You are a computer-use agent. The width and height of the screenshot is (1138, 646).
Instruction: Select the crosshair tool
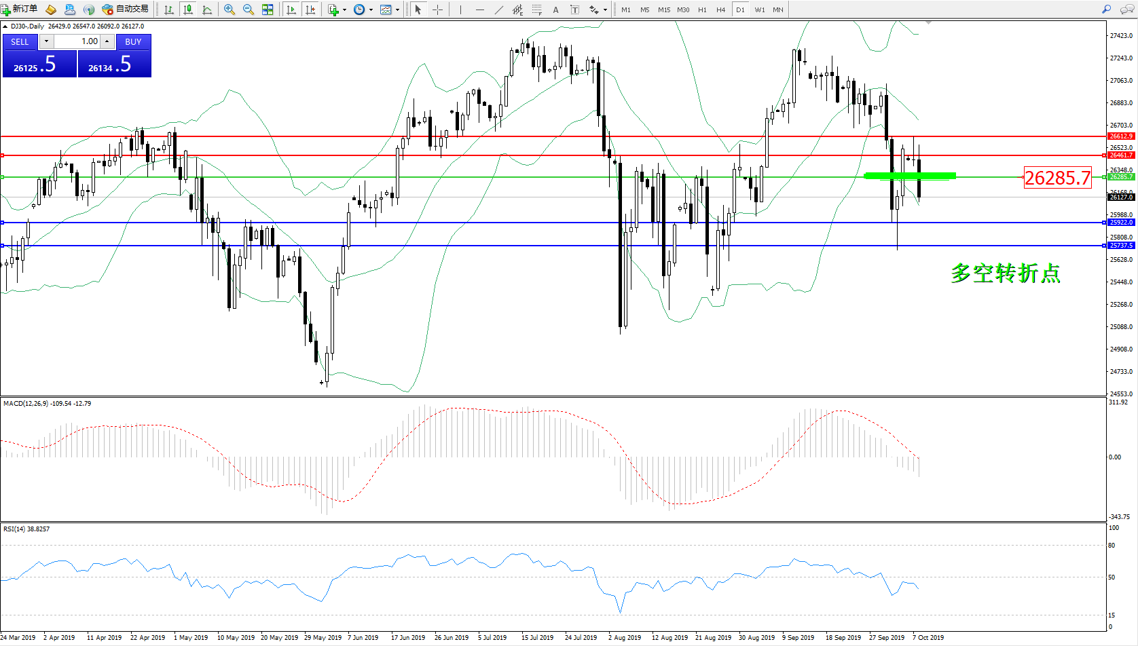(438, 9)
